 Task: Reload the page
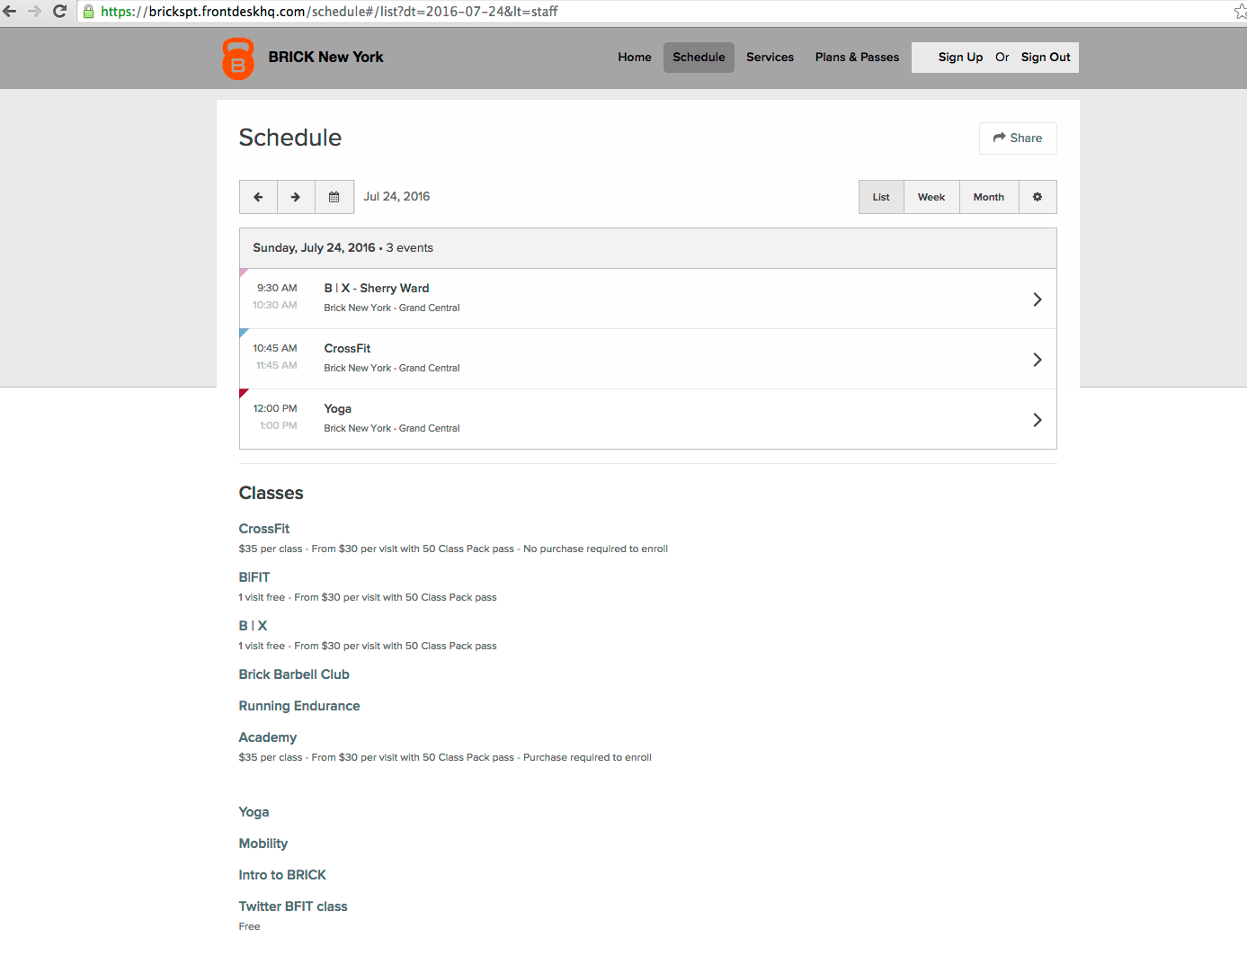60,12
